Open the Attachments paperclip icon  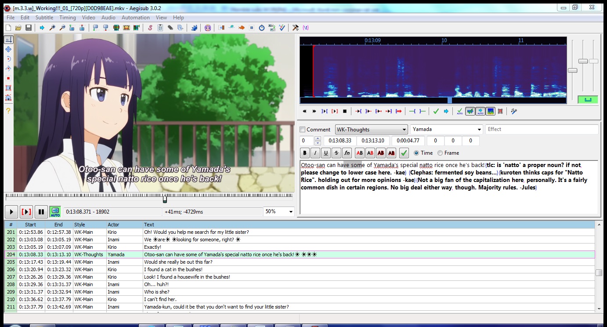coord(170,28)
